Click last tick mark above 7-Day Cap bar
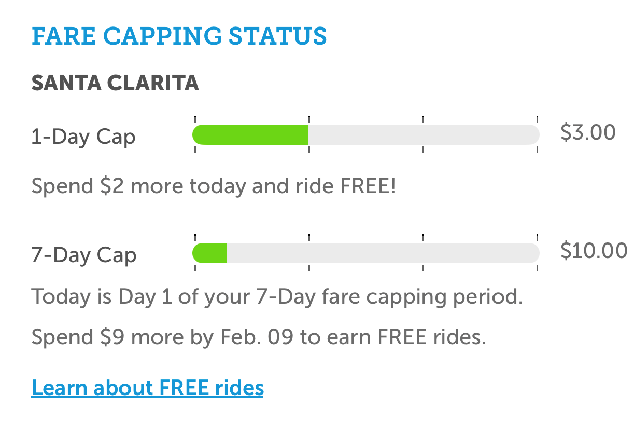Viewport: 634px width, 421px height. (537, 237)
